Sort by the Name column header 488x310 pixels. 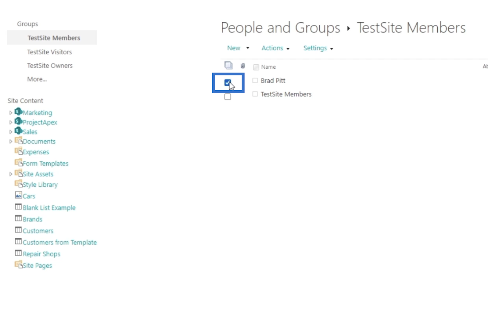click(268, 67)
